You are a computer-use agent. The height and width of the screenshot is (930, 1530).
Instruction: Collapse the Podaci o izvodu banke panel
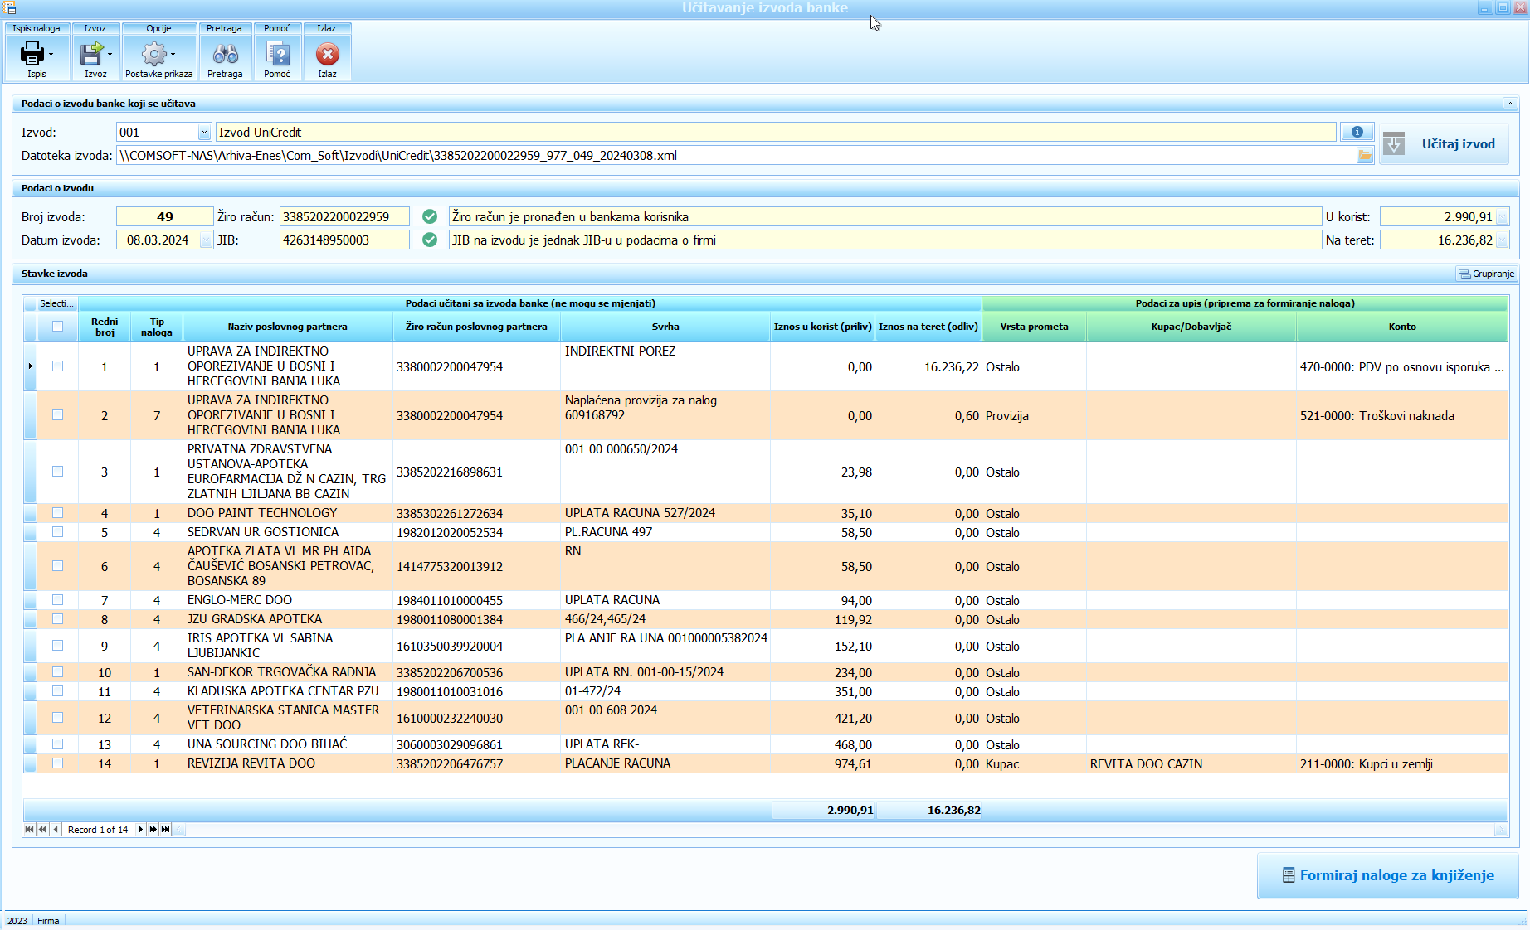tap(1508, 104)
